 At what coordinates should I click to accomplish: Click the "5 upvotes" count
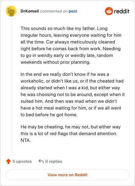tap(22, 161)
